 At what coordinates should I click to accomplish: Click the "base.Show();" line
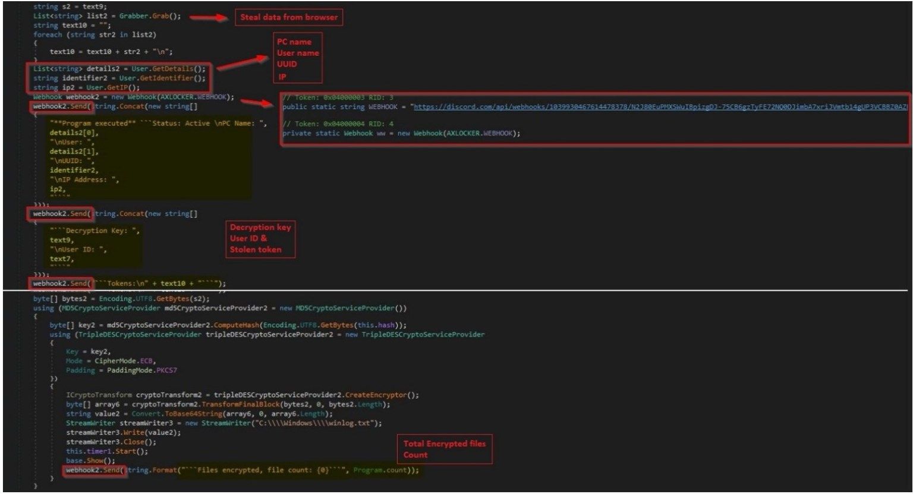[91, 461]
